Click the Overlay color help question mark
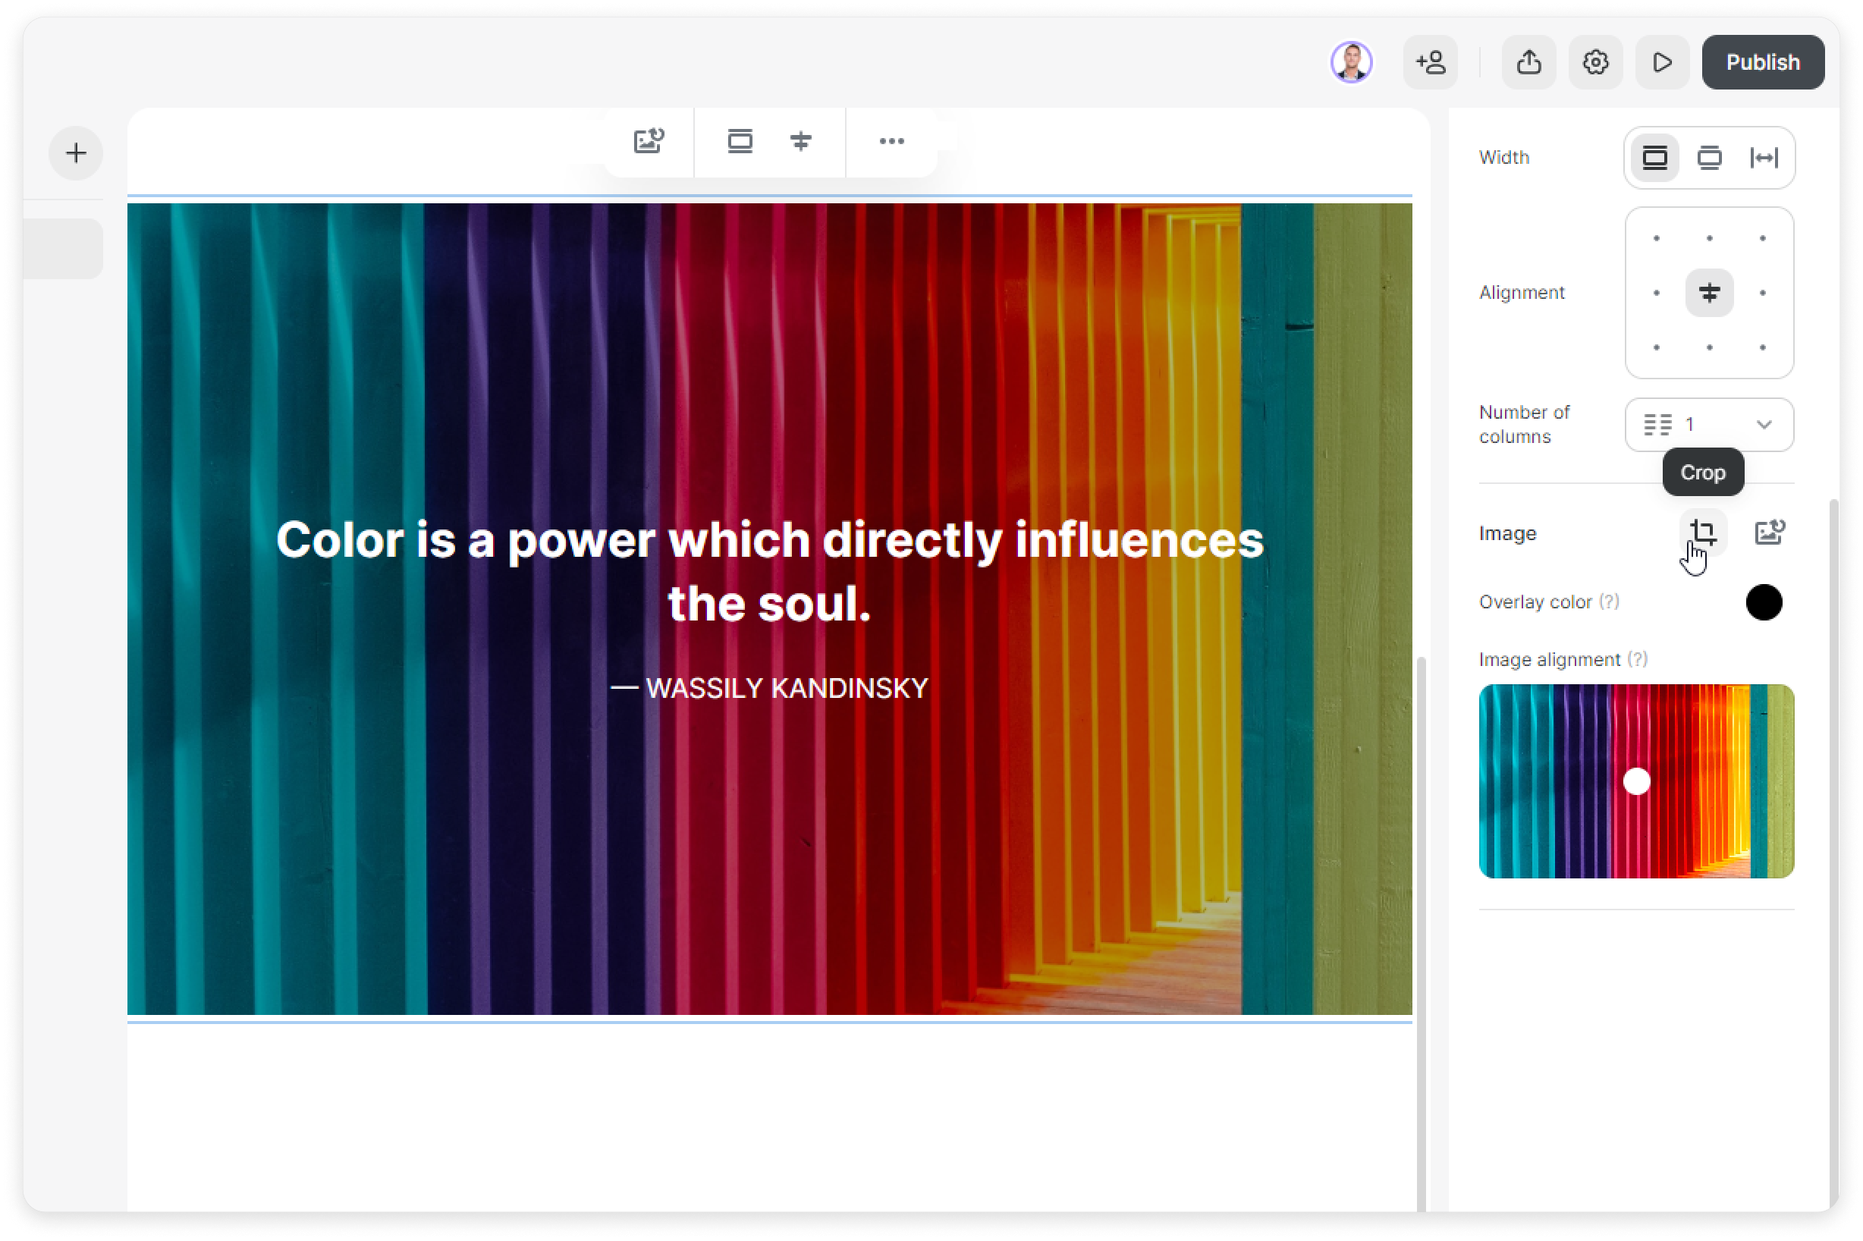 [1608, 602]
